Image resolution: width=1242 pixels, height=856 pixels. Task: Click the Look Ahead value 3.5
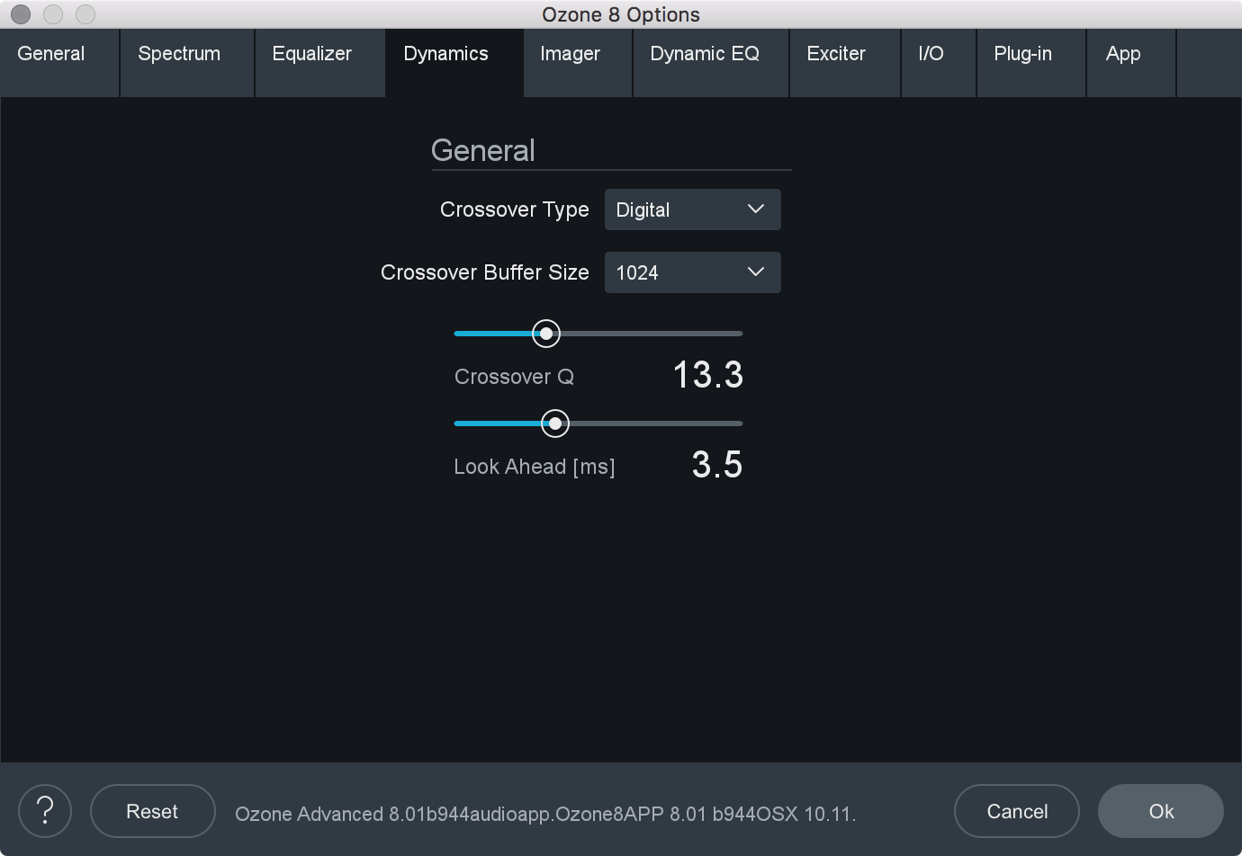pos(717,465)
